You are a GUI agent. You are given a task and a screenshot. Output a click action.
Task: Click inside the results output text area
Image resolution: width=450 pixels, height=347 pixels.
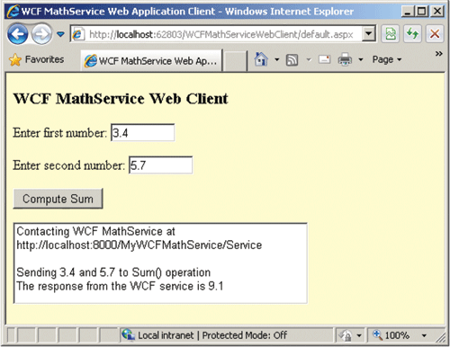click(x=160, y=263)
